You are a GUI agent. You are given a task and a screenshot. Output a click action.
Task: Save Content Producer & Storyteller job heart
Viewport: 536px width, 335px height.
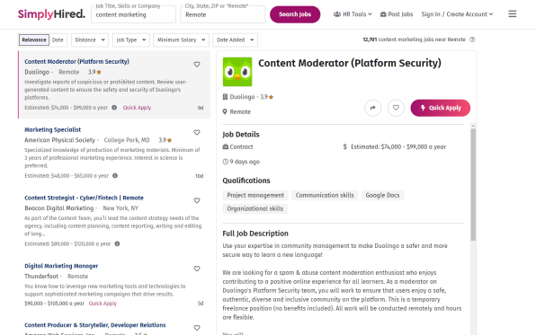point(197,328)
